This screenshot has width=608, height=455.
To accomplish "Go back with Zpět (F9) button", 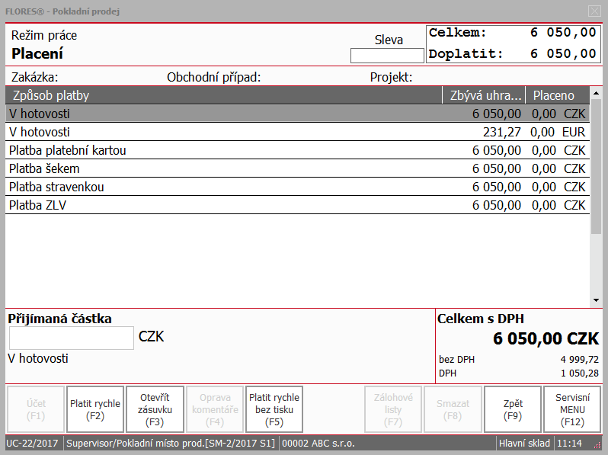I will pos(513,409).
